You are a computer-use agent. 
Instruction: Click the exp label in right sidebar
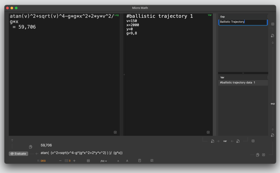(273, 104)
